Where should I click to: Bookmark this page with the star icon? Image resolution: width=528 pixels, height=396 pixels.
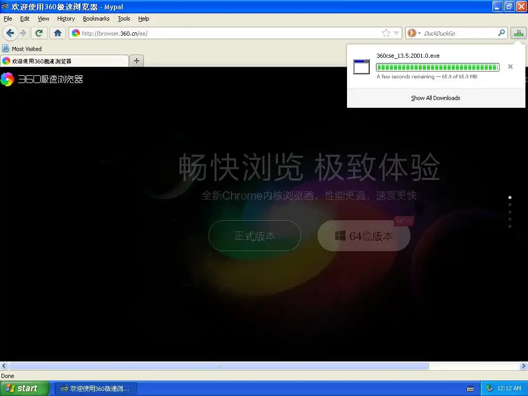pyautogui.click(x=386, y=33)
